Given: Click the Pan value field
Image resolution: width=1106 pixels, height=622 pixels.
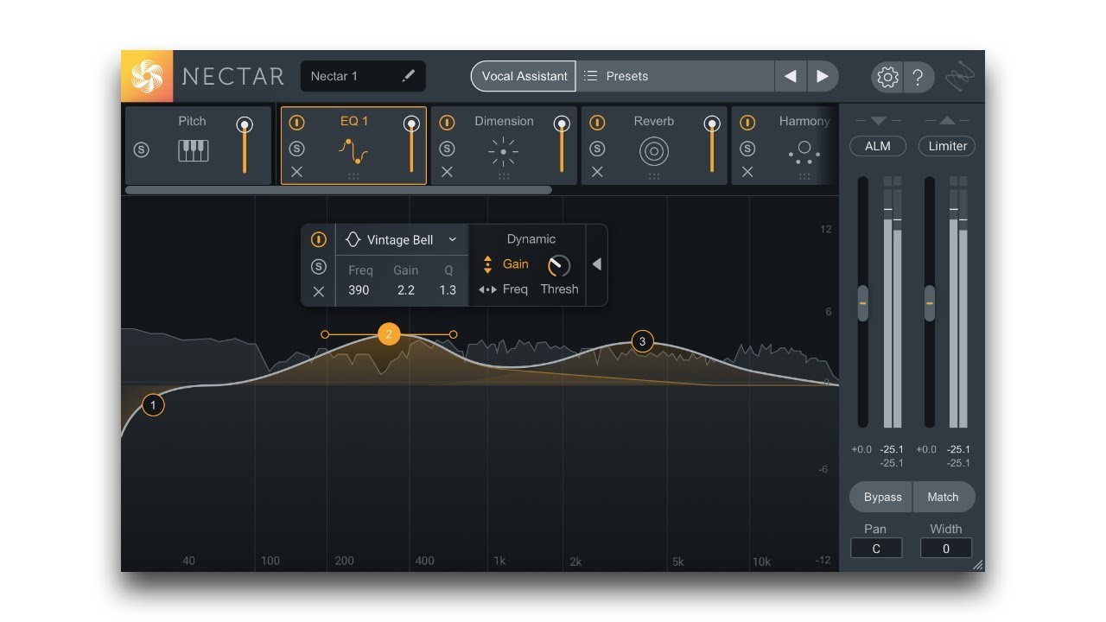Looking at the screenshot, I should [x=875, y=548].
